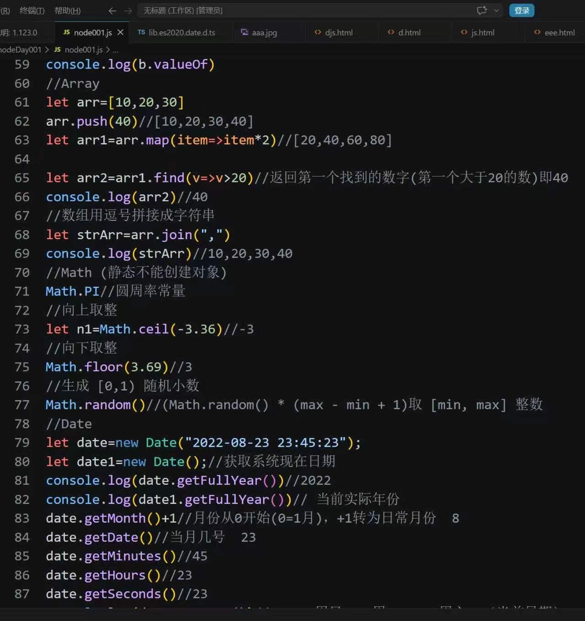585x621 pixels.
Task: Click arr.push(40) on line 62
Action: point(92,121)
